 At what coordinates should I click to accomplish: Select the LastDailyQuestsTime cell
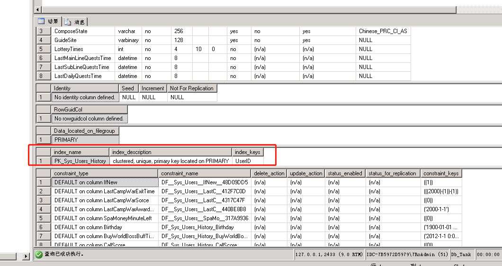click(82, 76)
